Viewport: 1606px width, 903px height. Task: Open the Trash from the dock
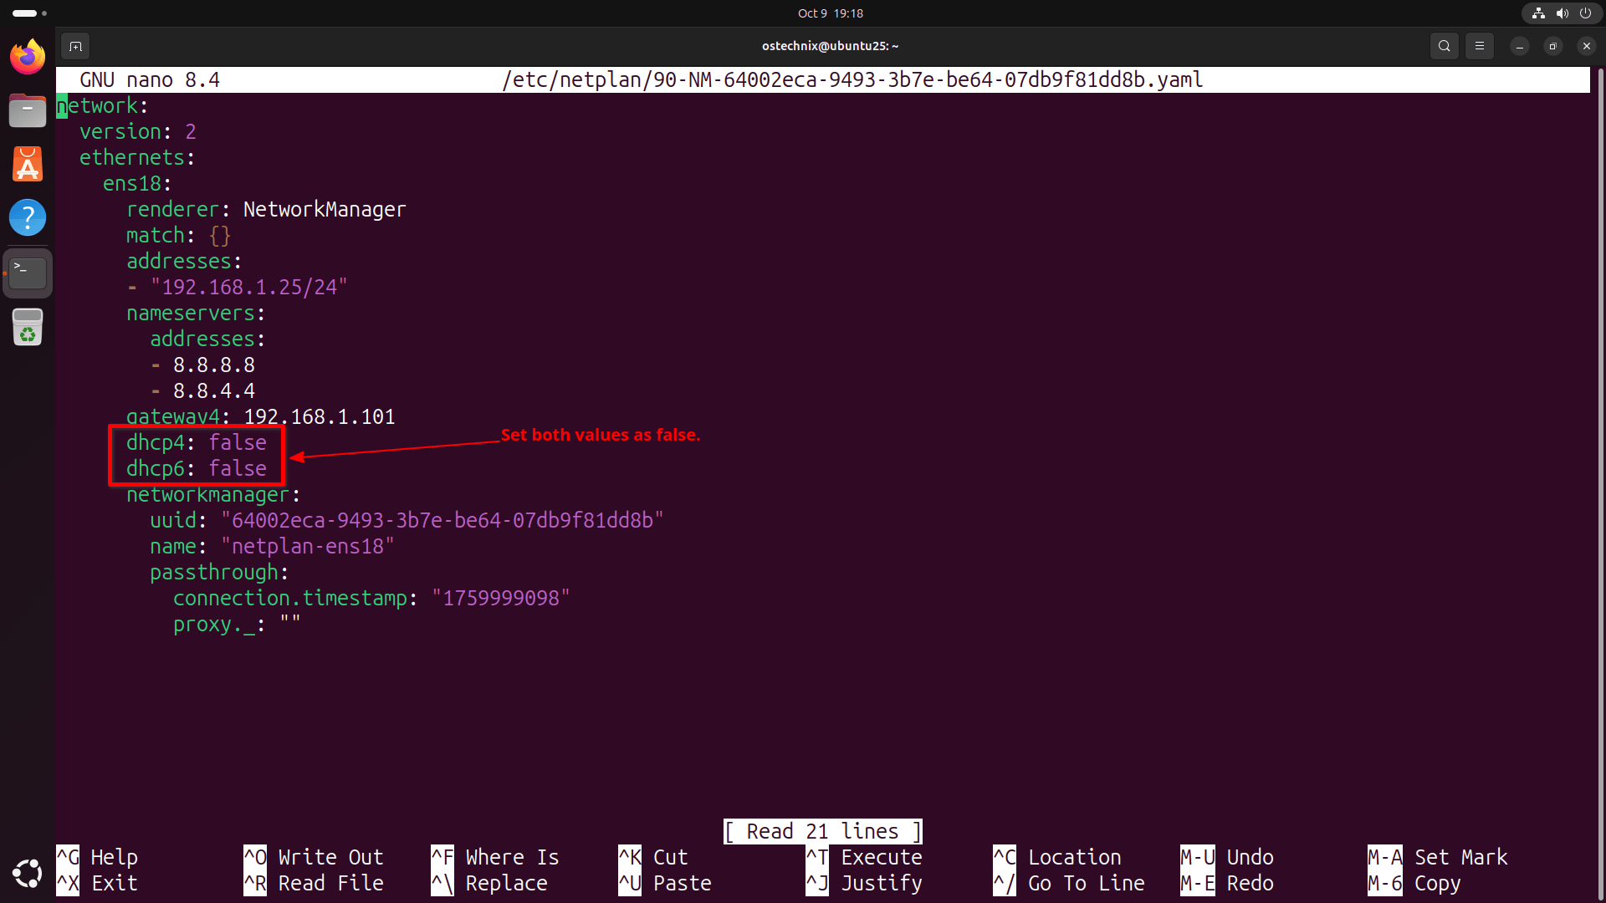coord(28,327)
